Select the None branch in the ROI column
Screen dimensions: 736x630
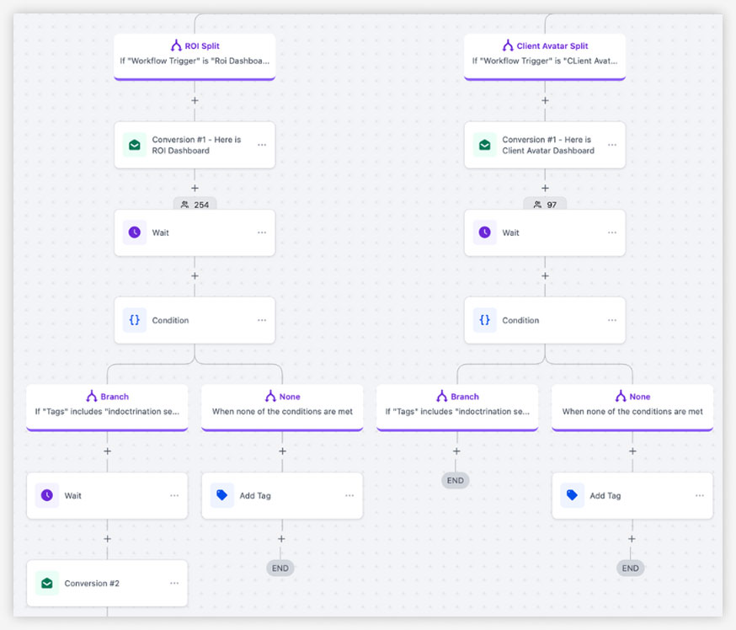282,404
